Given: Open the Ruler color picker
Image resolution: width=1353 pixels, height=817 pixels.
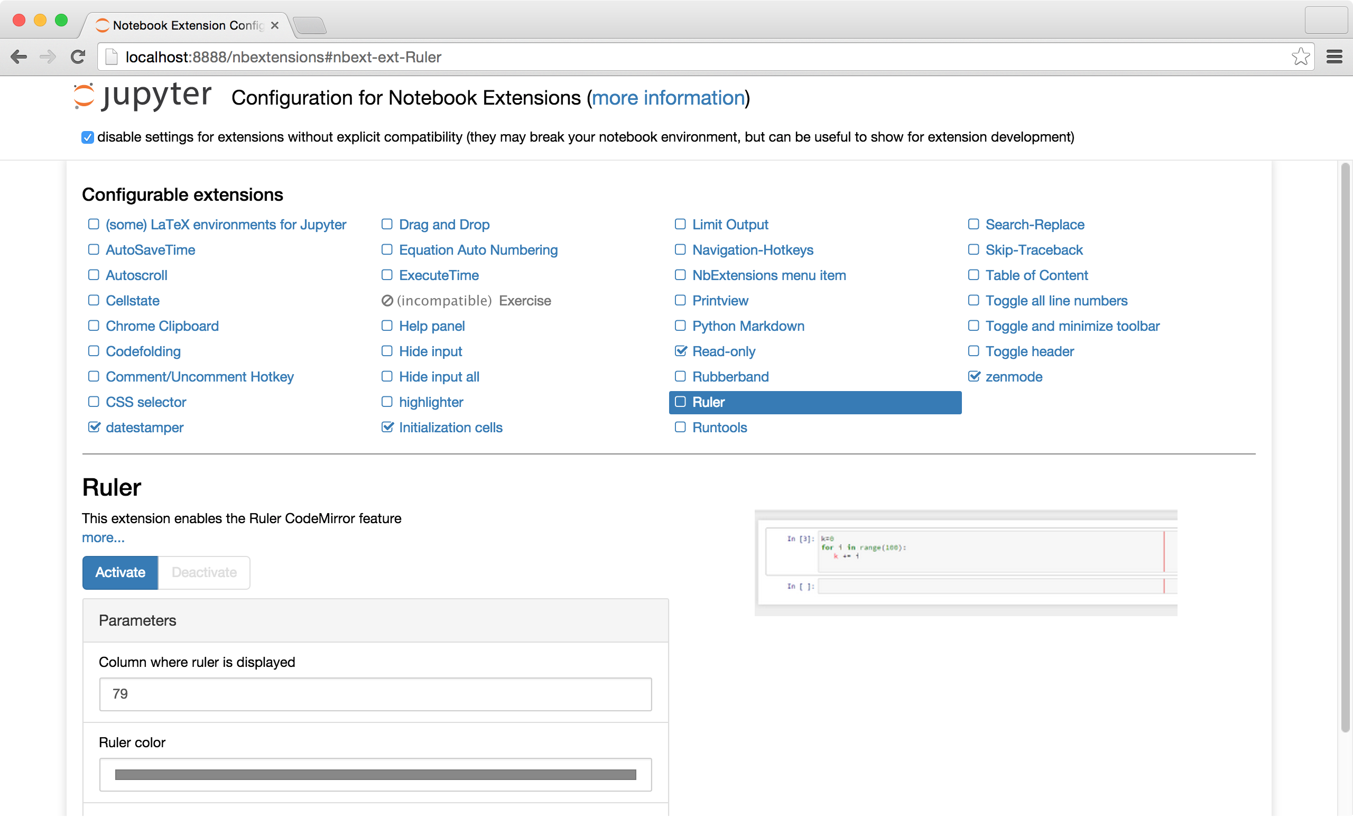Looking at the screenshot, I should coord(375,775).
